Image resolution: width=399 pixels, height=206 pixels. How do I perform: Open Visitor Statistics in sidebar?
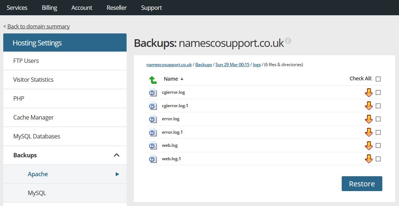(x=65, y=80)
